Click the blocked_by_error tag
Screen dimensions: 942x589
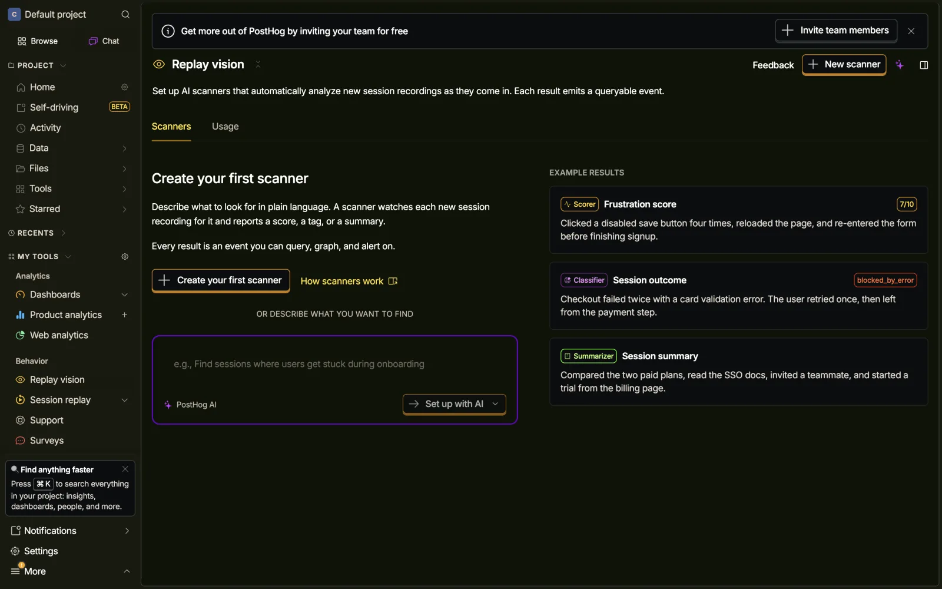click(885, 280)
